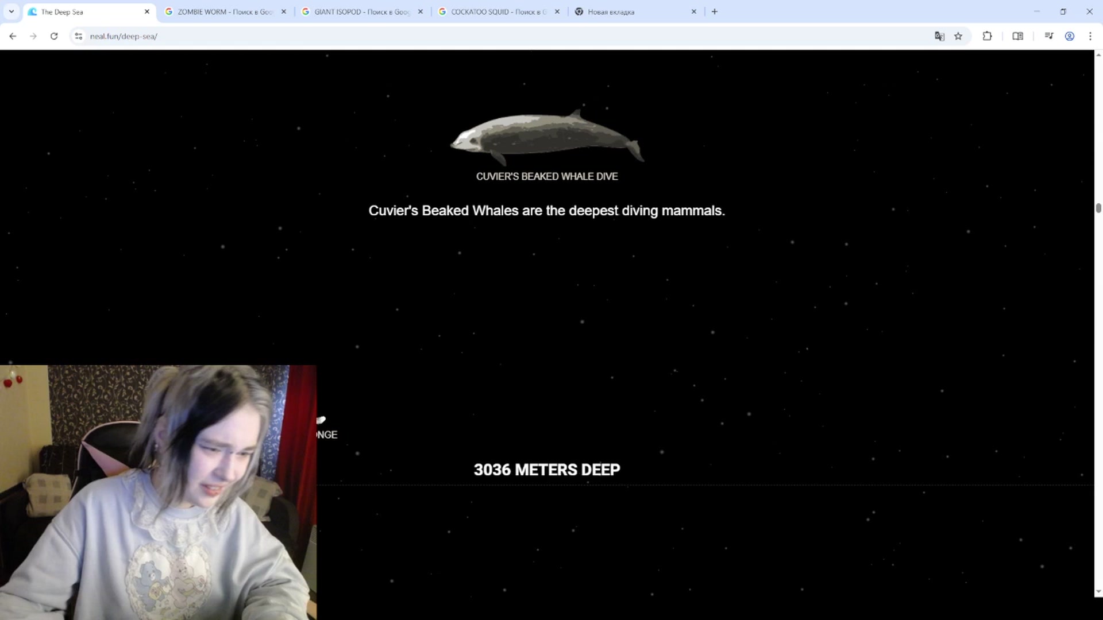Switch to the Новая вкладка tab
The width and height of the screenshot is (1103, 620).
(635, 11)
